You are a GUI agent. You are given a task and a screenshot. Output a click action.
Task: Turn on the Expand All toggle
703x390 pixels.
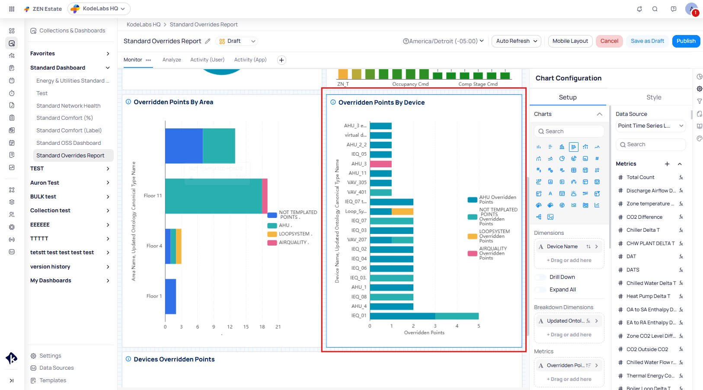pos(541,290)
